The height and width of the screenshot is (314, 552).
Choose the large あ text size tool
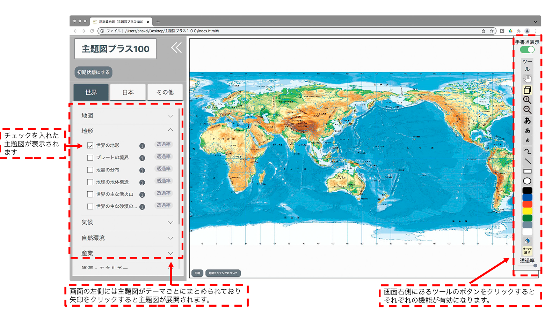pyautogui.click(x=527, y=121)
